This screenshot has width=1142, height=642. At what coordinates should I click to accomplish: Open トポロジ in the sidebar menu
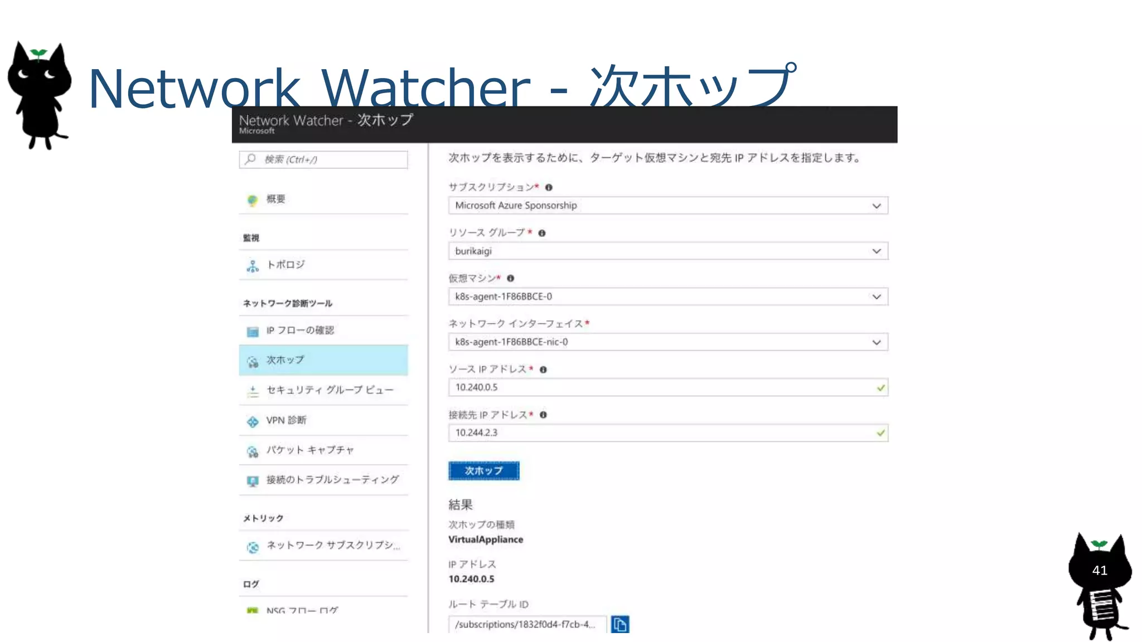[x=323, y=265]
